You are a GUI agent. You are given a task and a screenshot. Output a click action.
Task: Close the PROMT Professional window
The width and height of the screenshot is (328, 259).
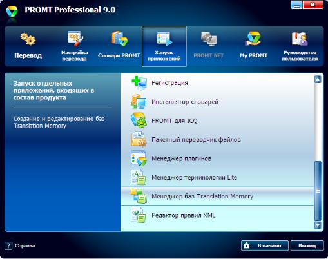[313, 5]
